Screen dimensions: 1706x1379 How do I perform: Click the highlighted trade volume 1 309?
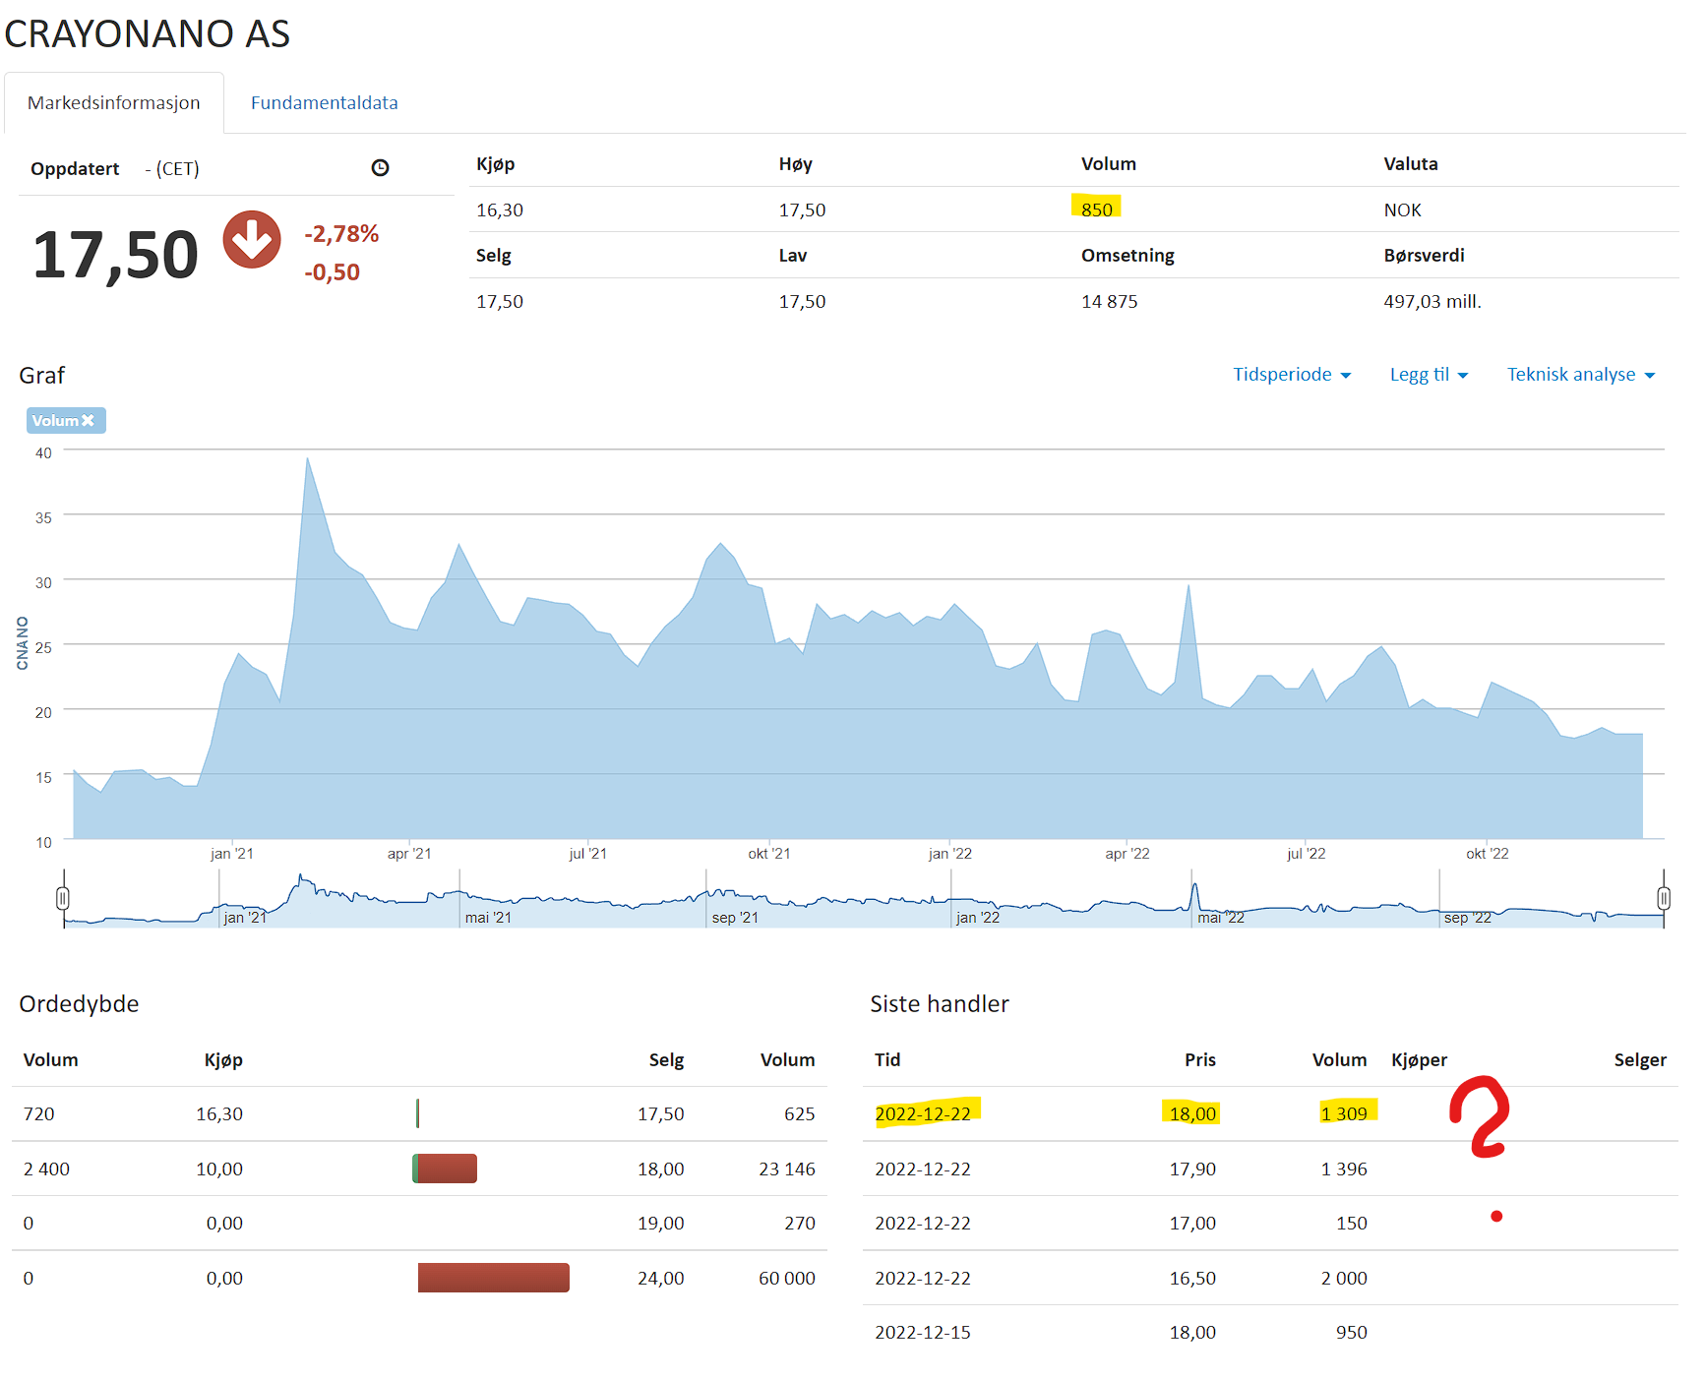(1345, 1113)
